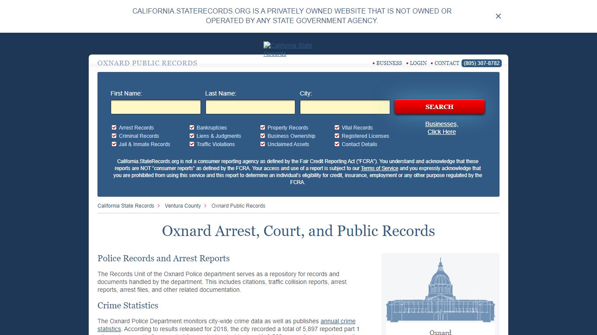Click the capitol building illustration

click(x=441, y=290)
